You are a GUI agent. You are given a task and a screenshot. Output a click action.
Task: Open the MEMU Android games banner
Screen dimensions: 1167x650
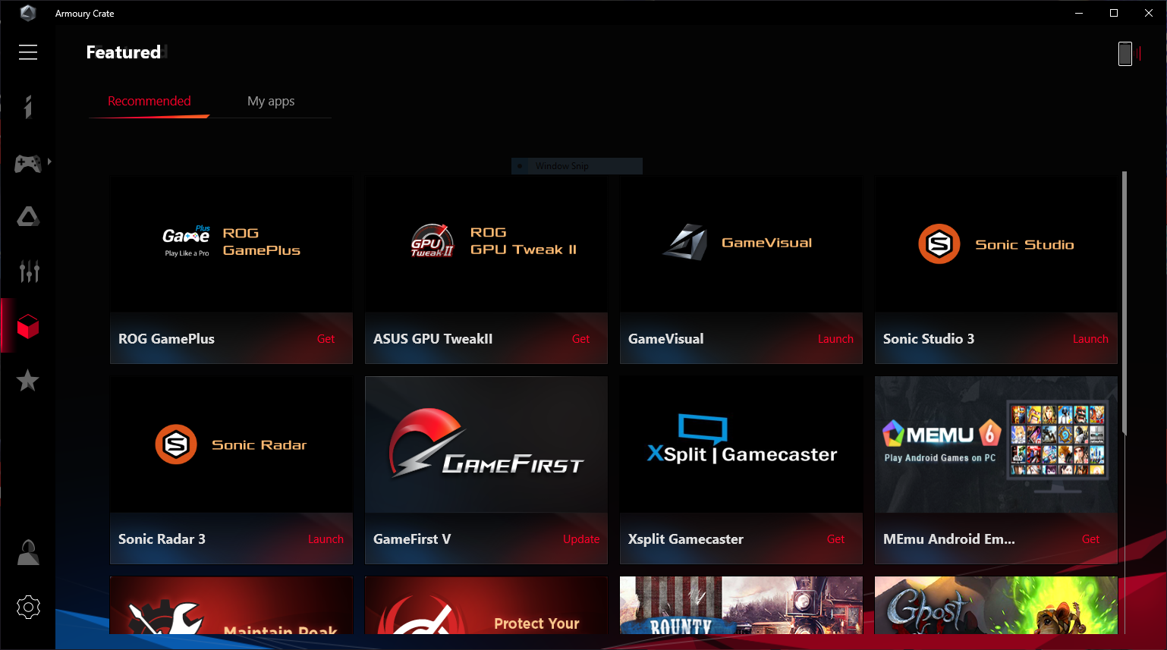pyautogui.click(x=996, y=444)
